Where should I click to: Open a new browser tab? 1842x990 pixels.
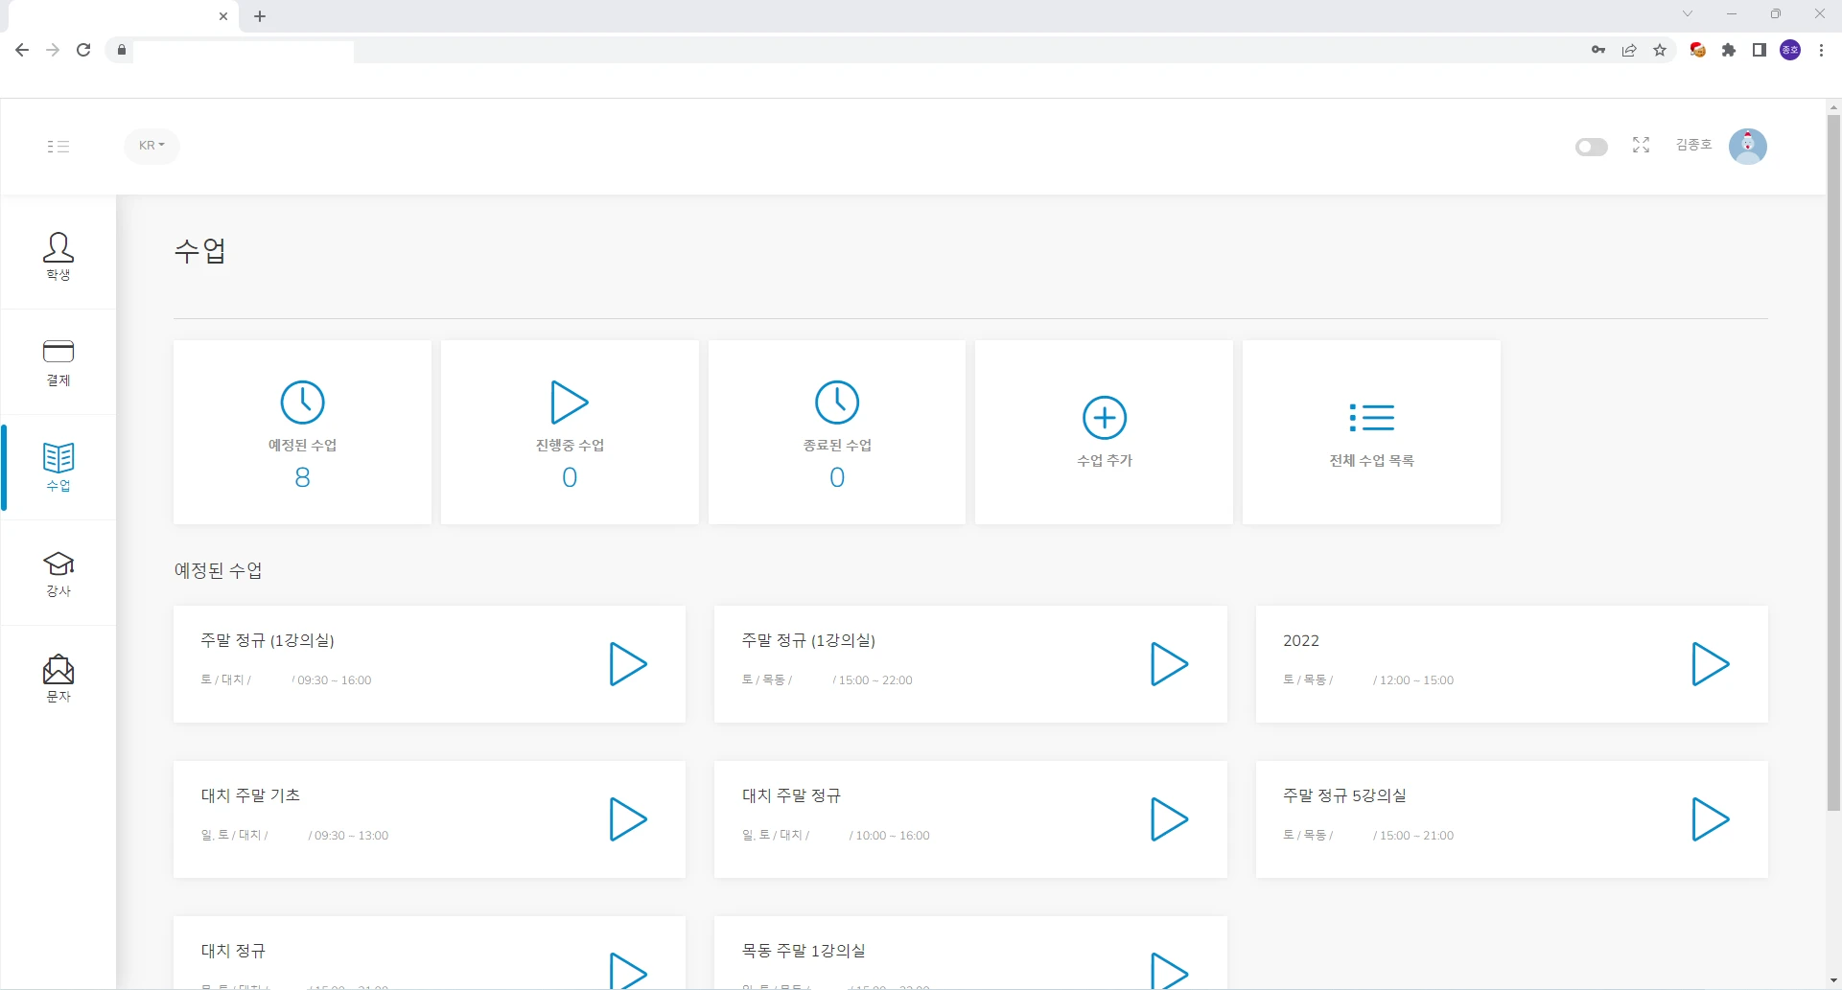click(260, 16)
